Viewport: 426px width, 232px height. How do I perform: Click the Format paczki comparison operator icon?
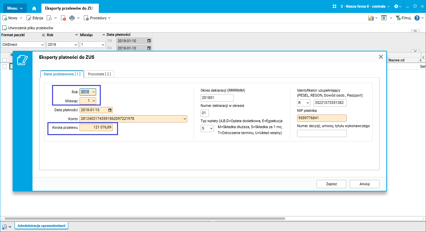[x=43, y=35]
